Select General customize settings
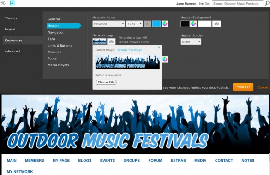This screenshot has height=175, width=270. tap(54, 19)
